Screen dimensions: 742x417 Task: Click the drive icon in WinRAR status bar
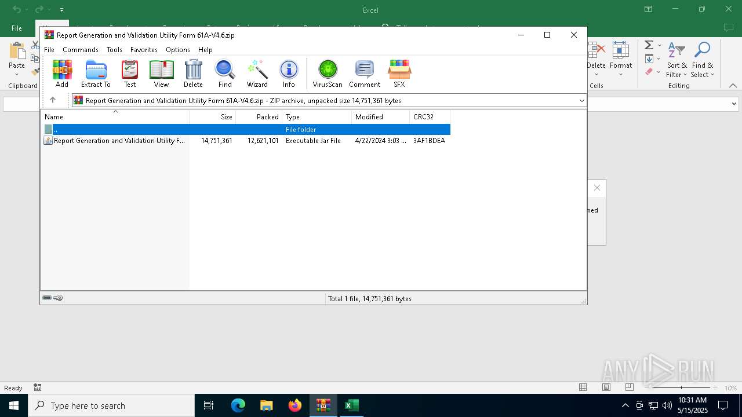[47, 298]
